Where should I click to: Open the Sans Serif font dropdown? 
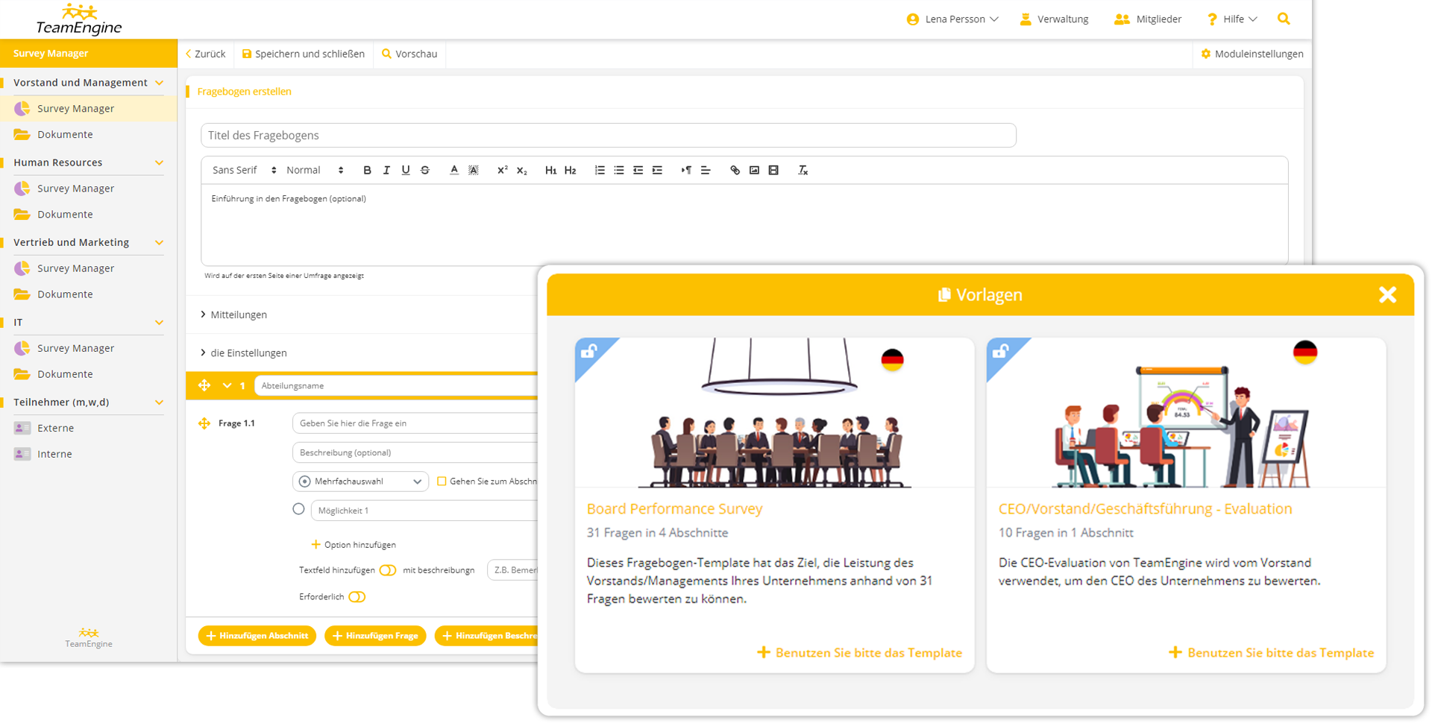[244, 171]
